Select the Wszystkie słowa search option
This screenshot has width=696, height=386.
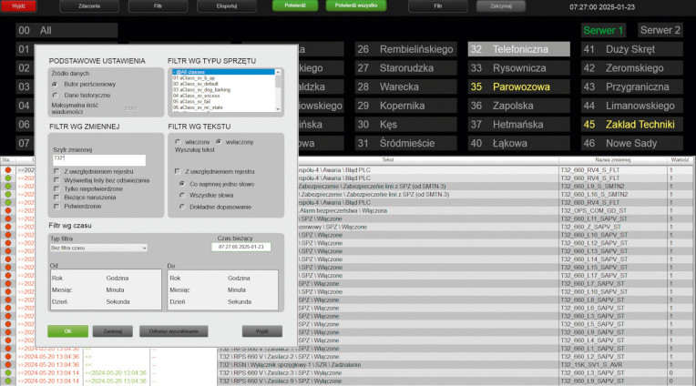point(182,196)
